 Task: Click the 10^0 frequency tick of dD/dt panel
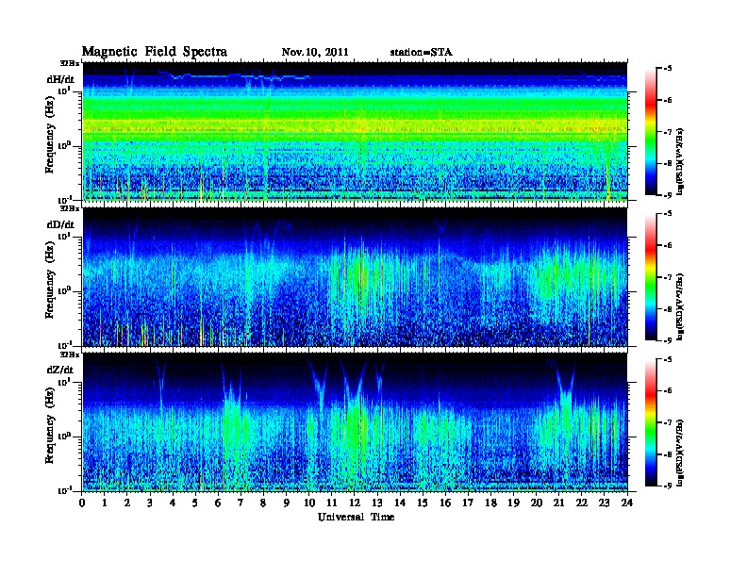pos(64,290)
